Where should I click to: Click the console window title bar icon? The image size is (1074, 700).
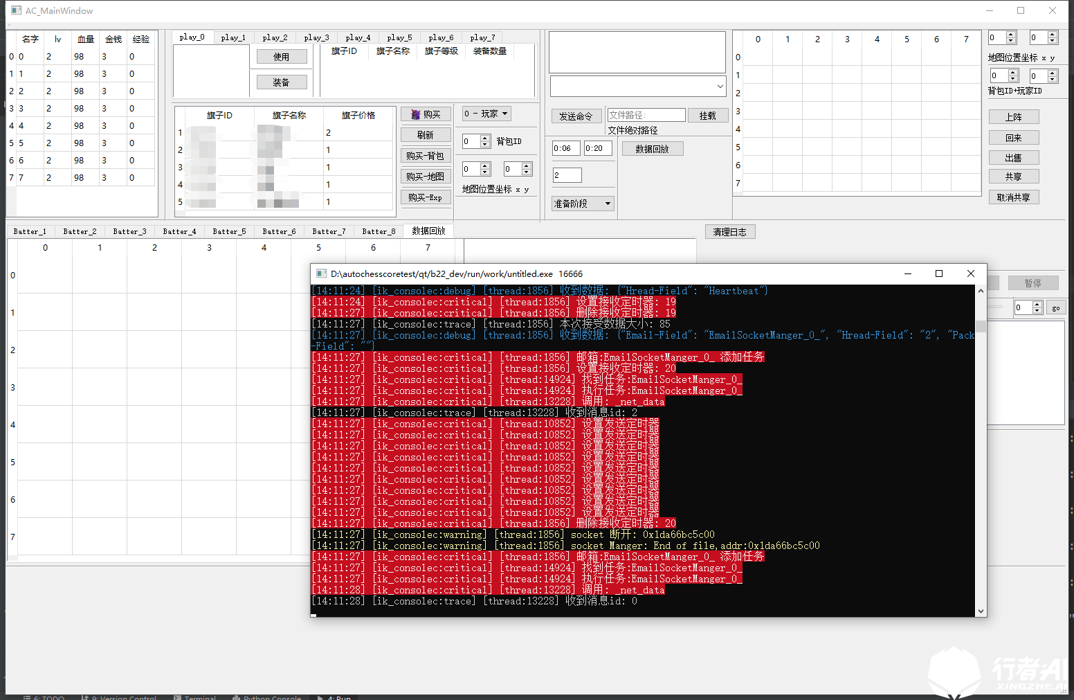click(321, 273)
